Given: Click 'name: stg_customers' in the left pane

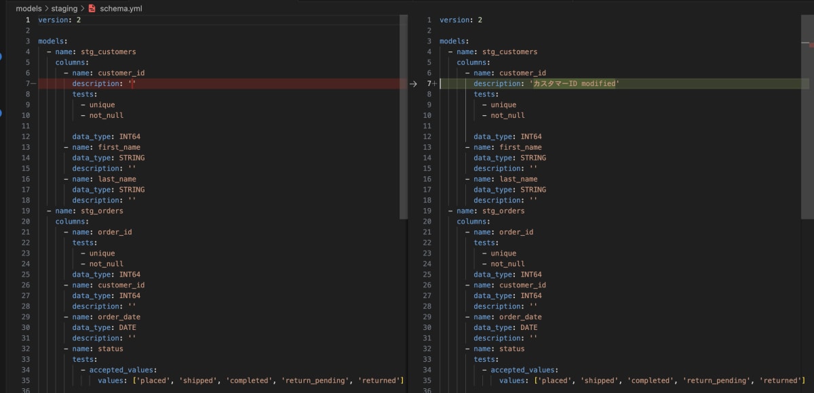Looking at the screenshot, I should 96,52.
